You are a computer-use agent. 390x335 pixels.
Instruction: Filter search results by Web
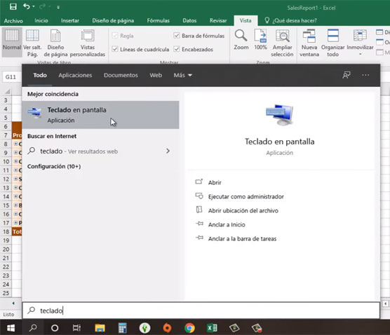tap(156, 75)
